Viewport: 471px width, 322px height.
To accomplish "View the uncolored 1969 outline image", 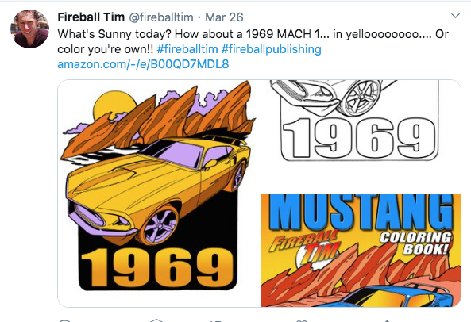I will click(x=361, y=136).
